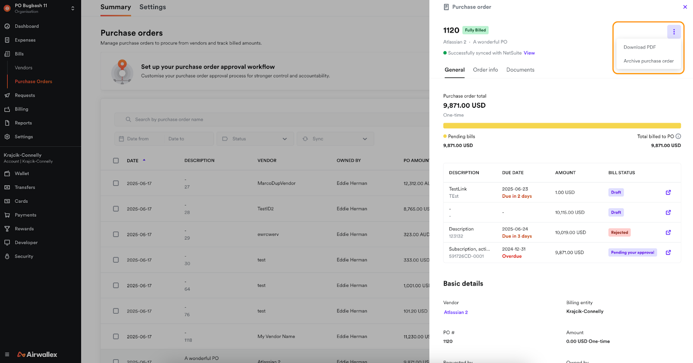Expand the PO Bugbash 11 organisation switcher
This screenshot has height=363, width=693.
click(x=72, y=8)
